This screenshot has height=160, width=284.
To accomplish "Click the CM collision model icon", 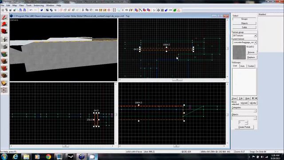I will pos(170,10).
